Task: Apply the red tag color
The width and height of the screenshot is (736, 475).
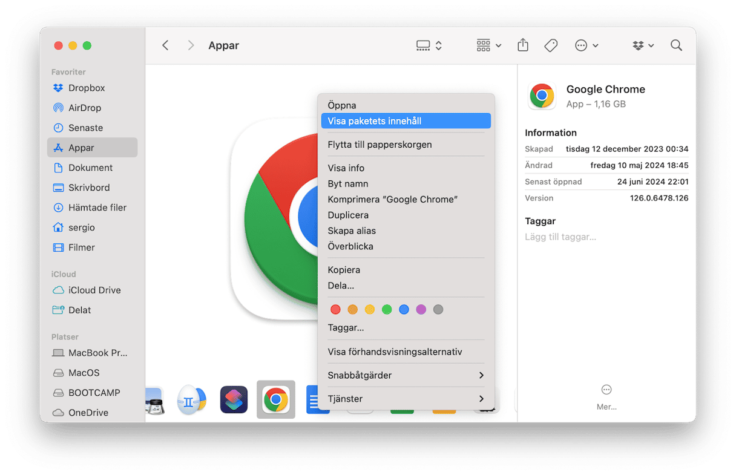Action: point(335,310)
